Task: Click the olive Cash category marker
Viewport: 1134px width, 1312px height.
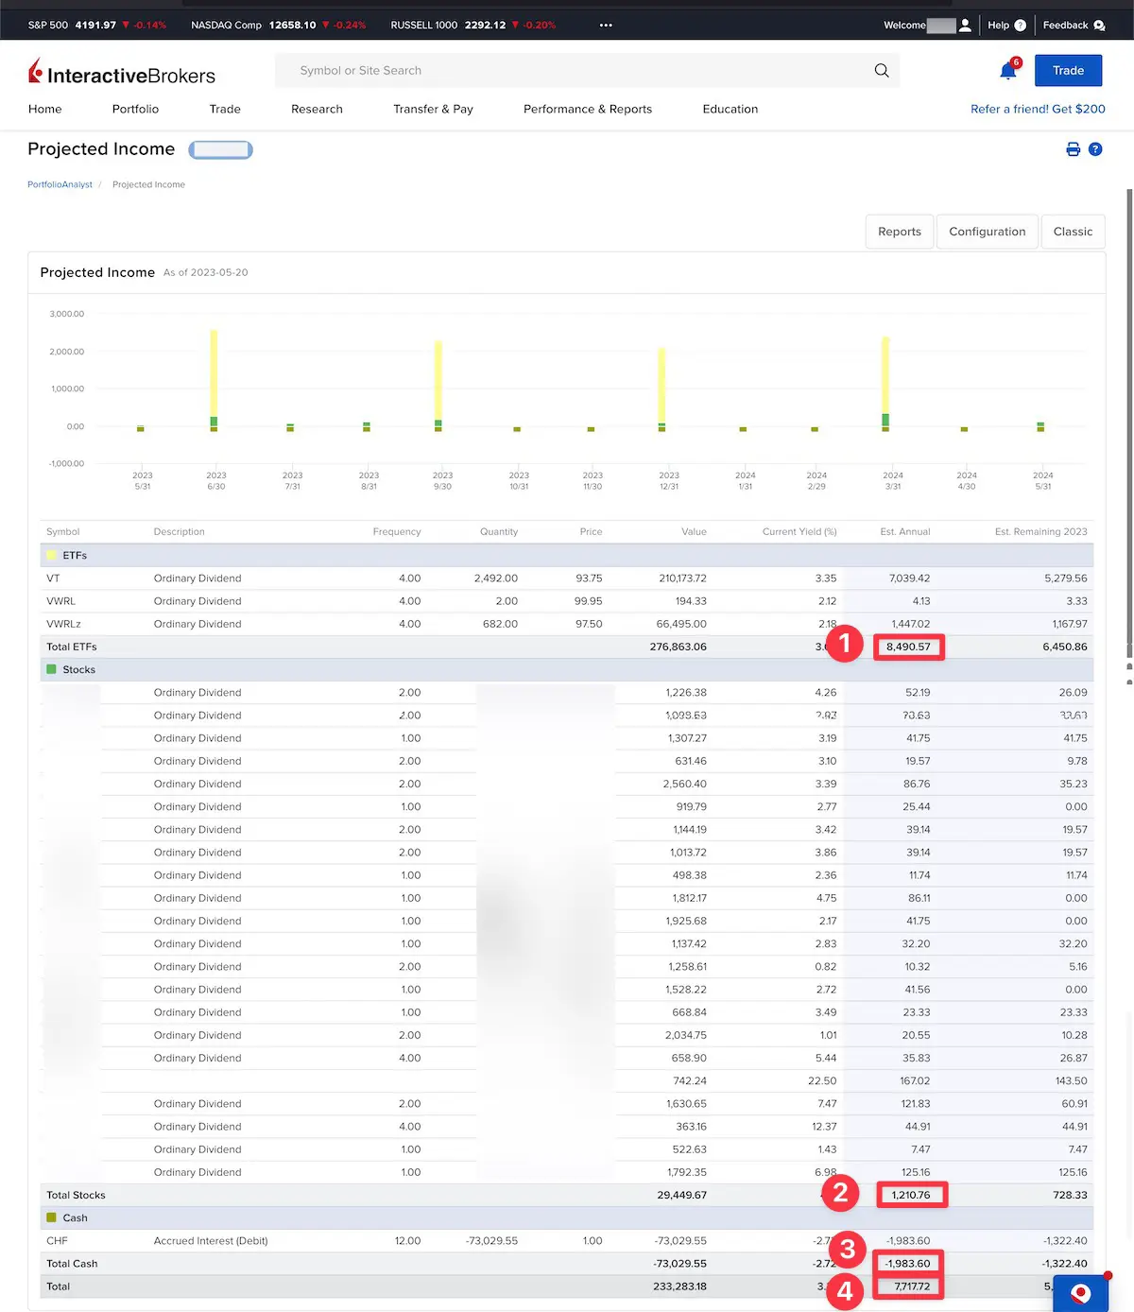Action: (x=52, y=1217)
